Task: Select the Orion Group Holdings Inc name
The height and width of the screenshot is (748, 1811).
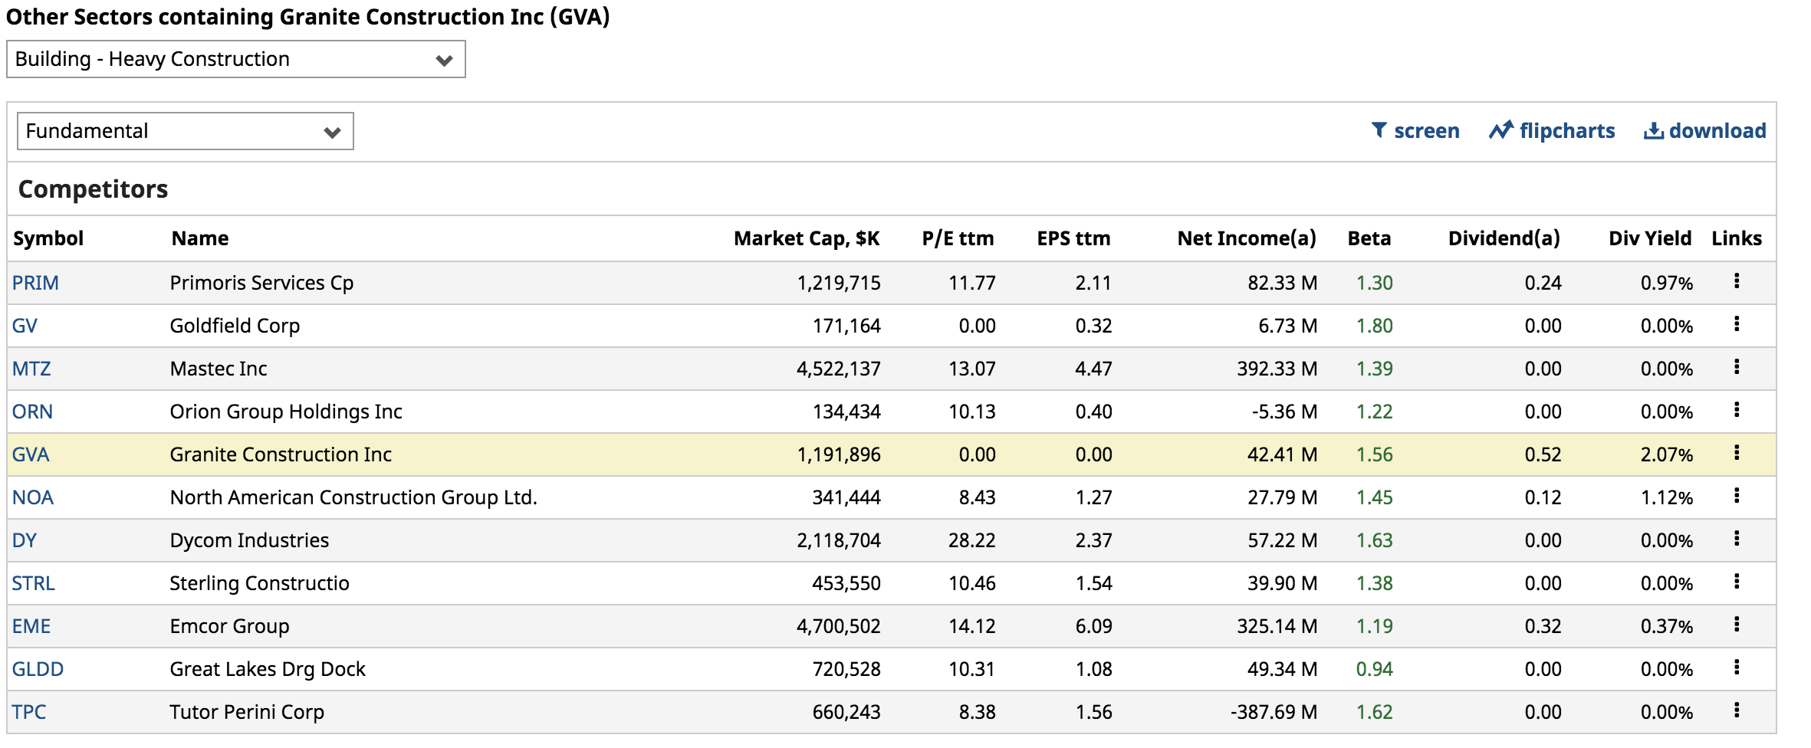Action: tap(286, 412)
